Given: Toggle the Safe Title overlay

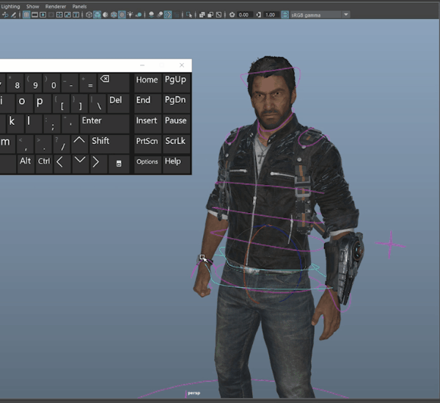Looking at the screenshot, I should click(x=76, y=15).
